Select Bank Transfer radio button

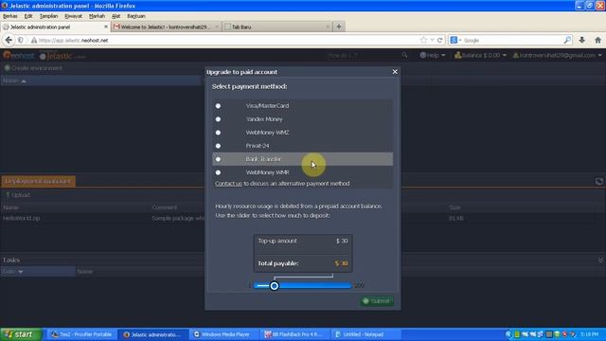pyautogui.click(x=218, y=159)
